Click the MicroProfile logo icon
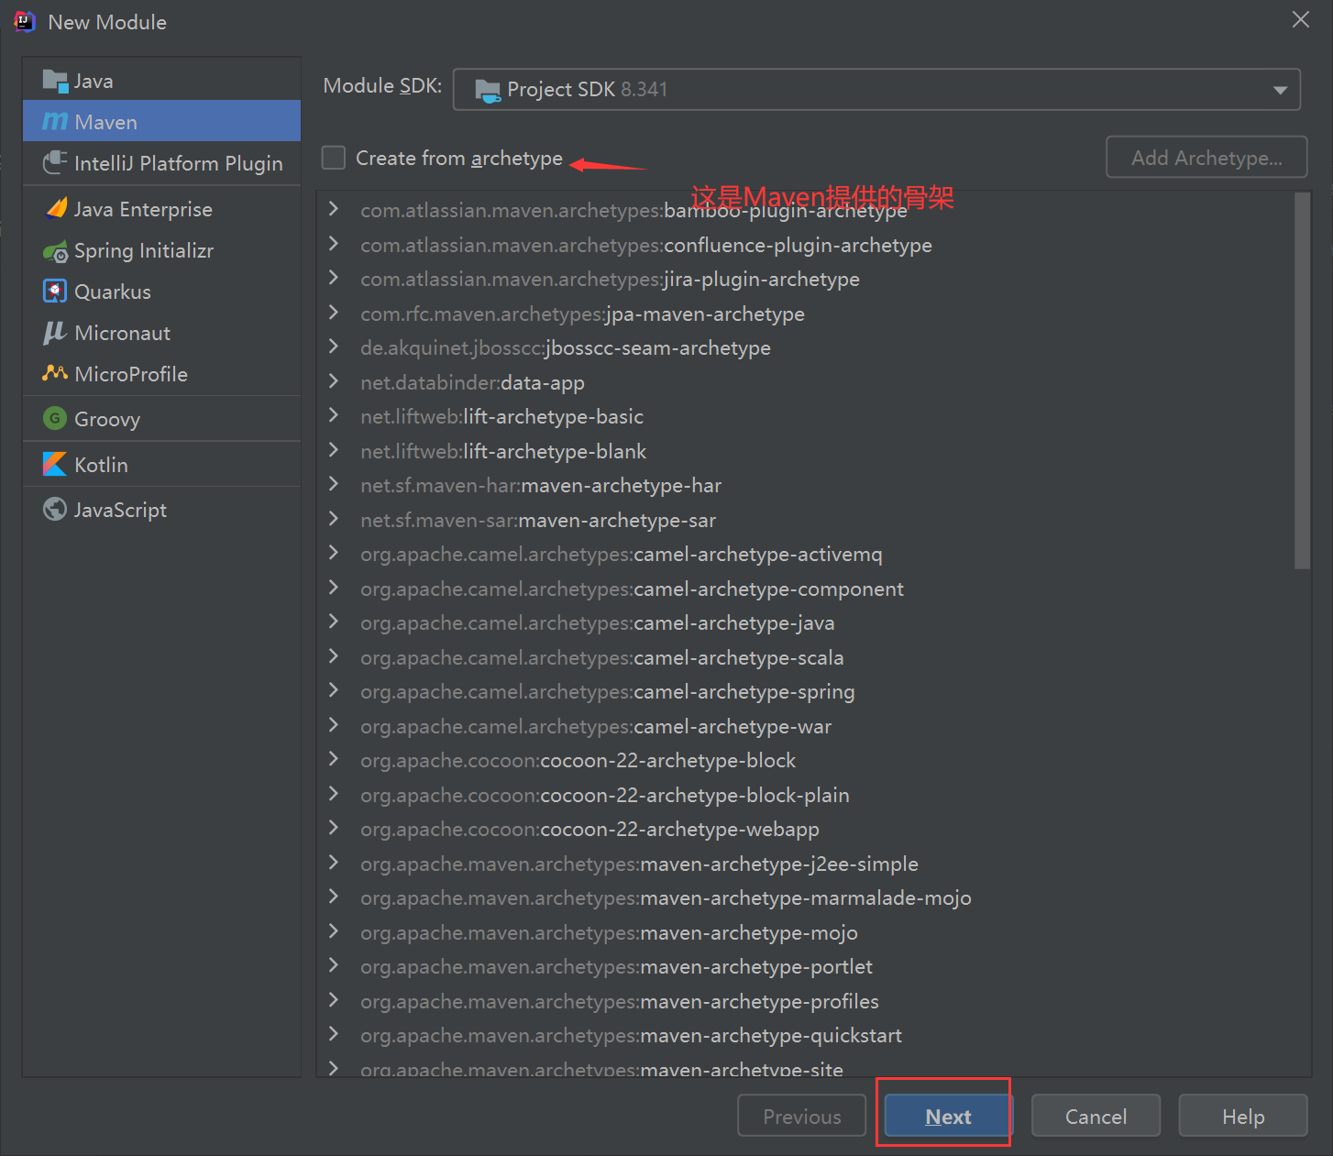1333x1156 pixels. coord(55,373)
